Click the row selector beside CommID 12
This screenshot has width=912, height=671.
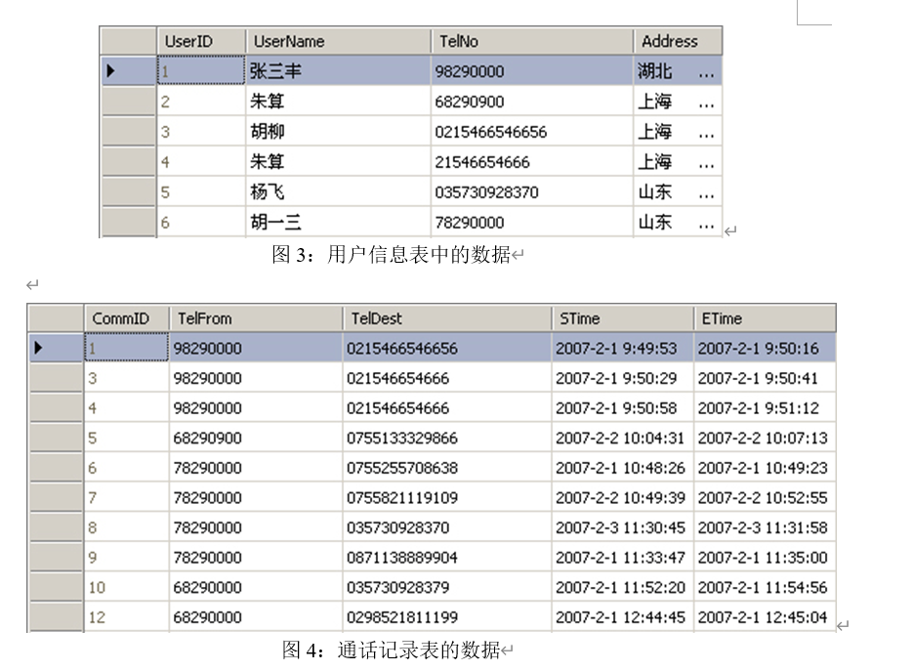pos(56,617)
